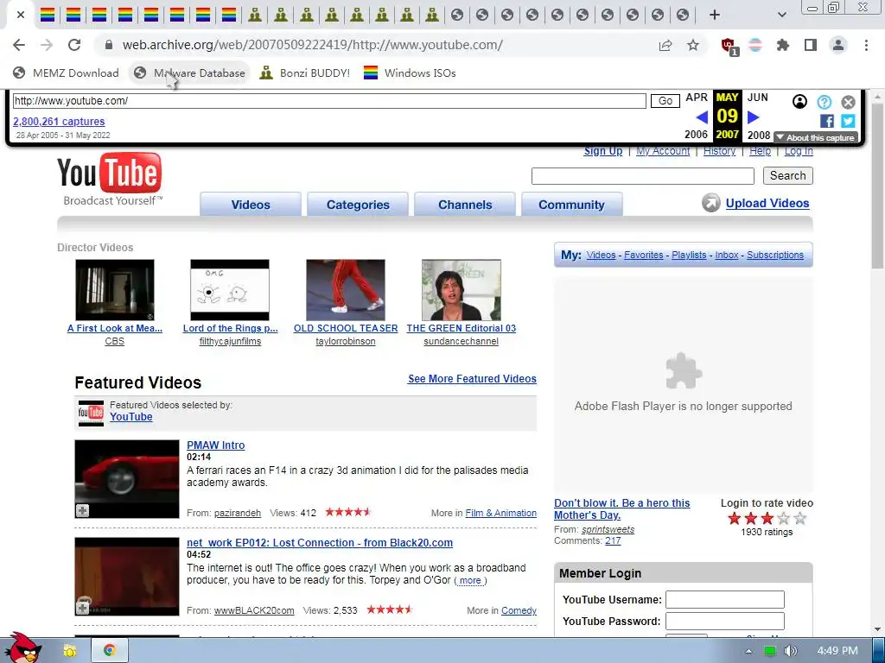Switch to the Categories tab
885x663 pixels.
(x=358, y=204)
